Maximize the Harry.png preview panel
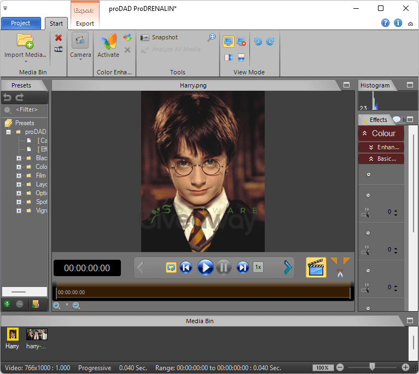 tap(346, 85)
